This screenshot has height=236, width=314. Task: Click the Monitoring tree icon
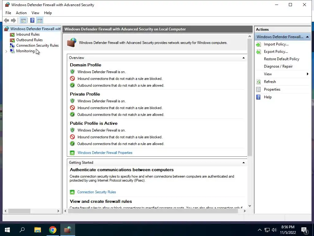click(12, 51)
